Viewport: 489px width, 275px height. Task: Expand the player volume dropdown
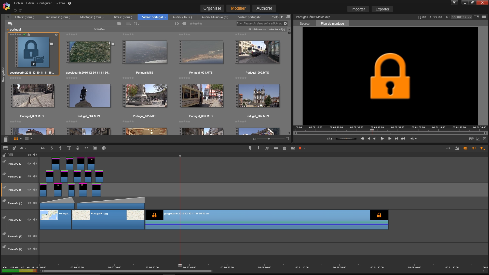click(416, 139)
